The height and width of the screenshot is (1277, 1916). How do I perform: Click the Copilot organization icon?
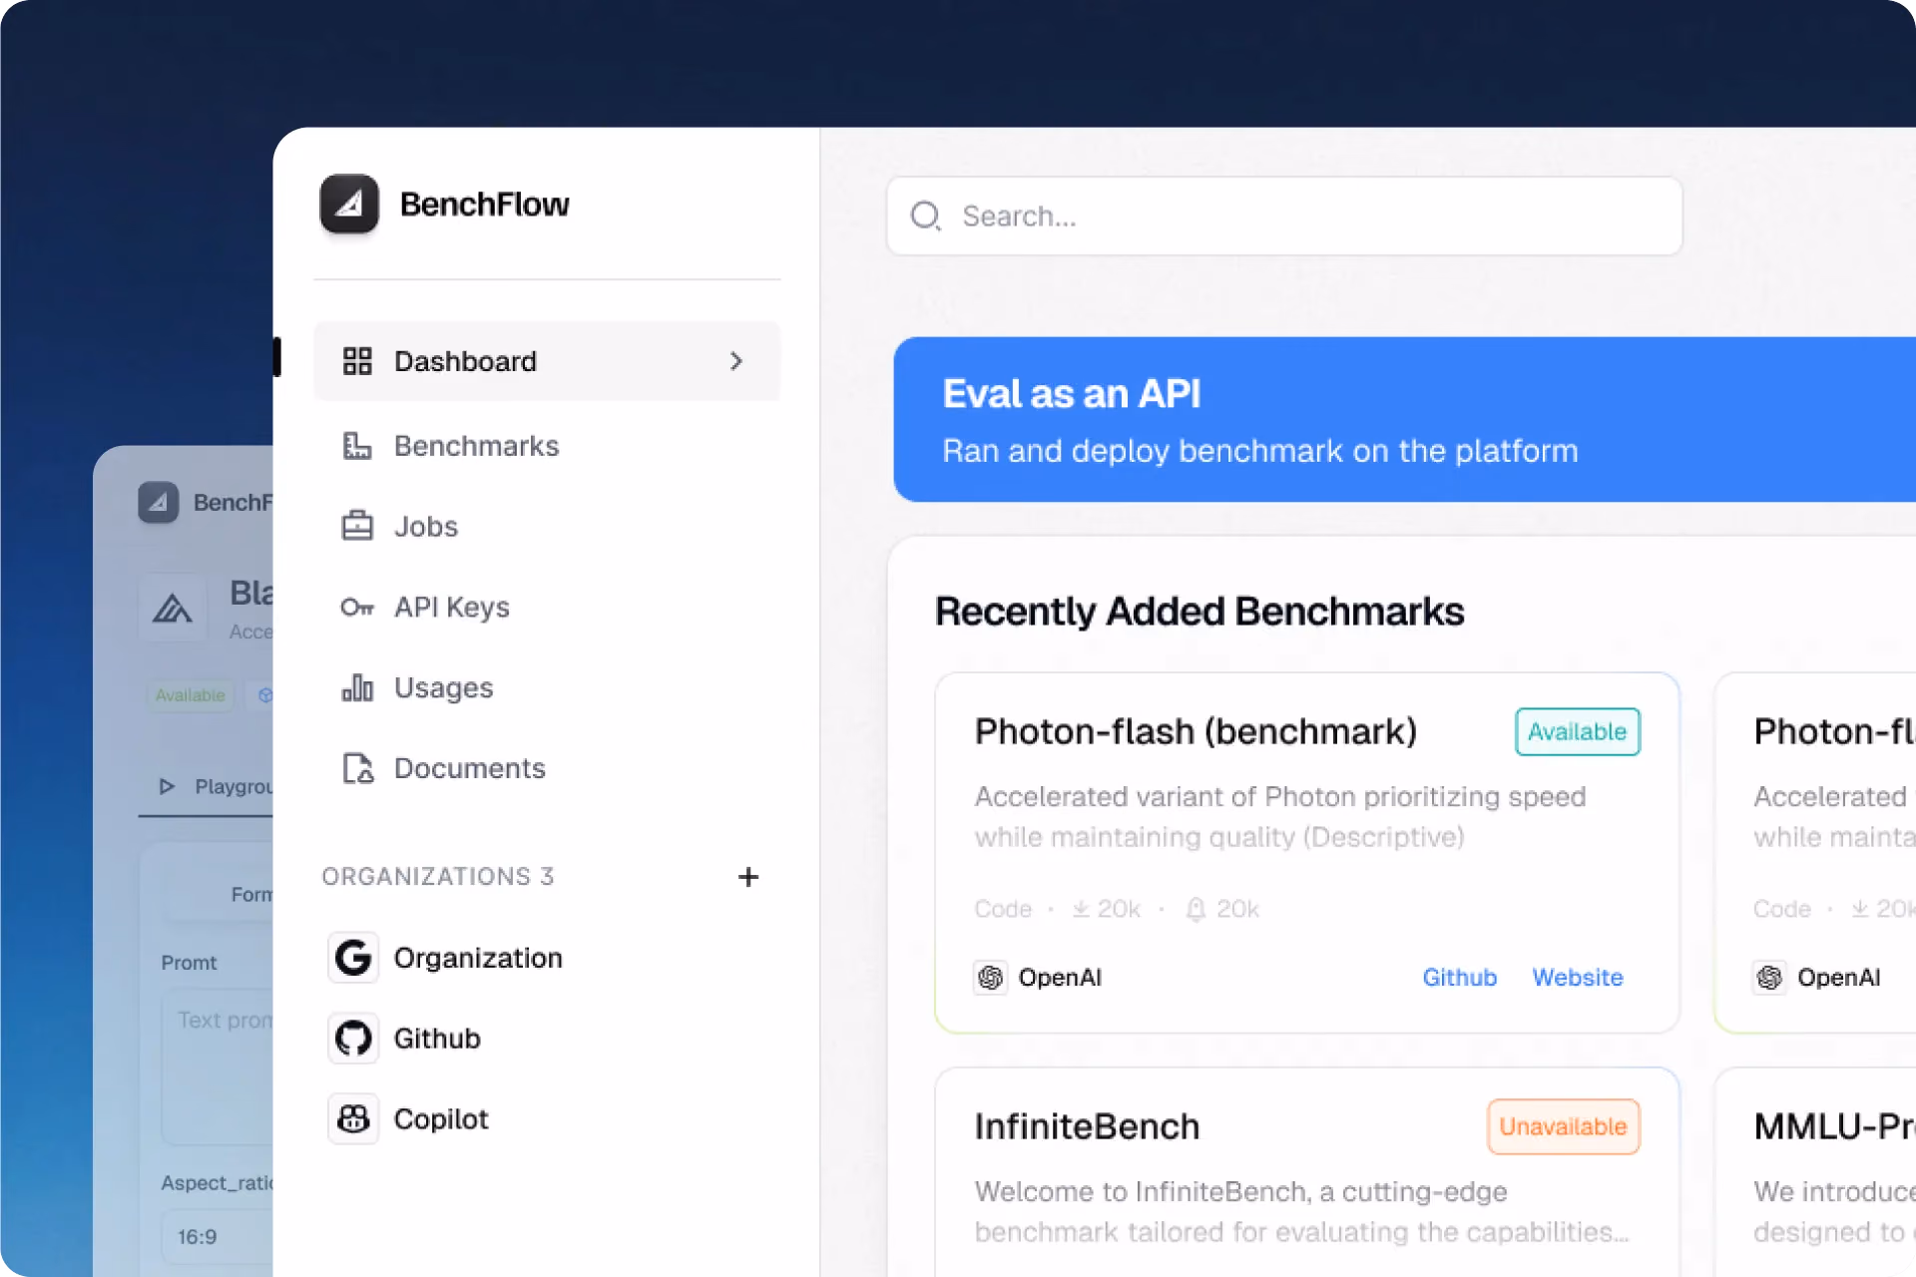pyautogui.click(x=353, y=1119)
